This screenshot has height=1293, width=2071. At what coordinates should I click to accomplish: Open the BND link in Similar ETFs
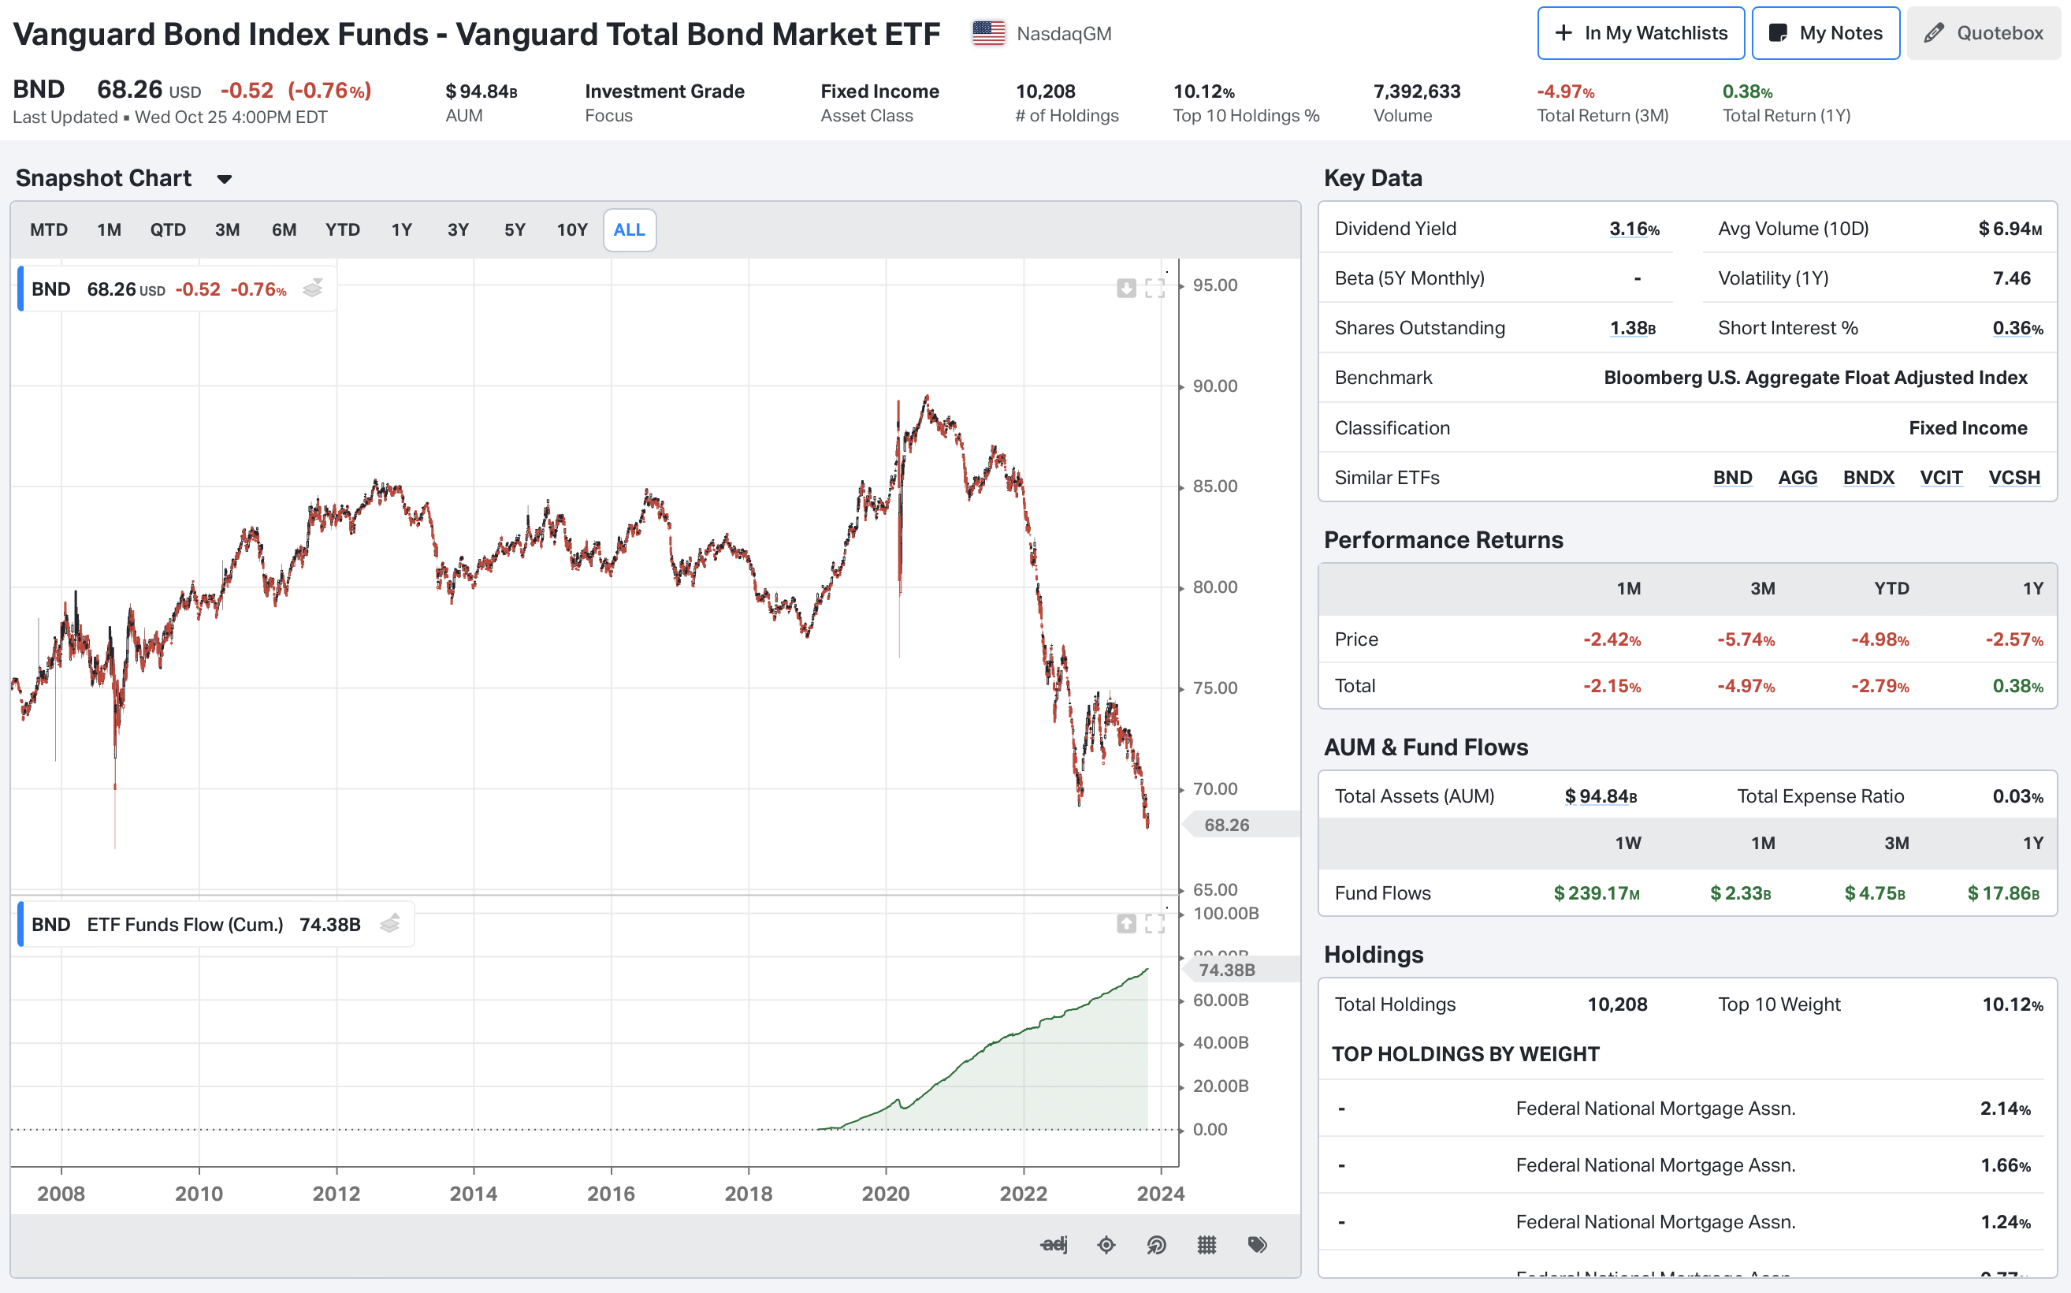1732,477
